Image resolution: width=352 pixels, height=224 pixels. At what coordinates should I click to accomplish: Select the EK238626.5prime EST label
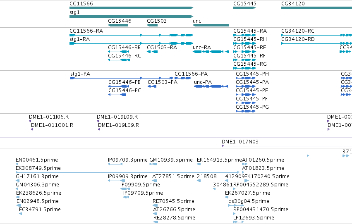[x=38, y=193]
